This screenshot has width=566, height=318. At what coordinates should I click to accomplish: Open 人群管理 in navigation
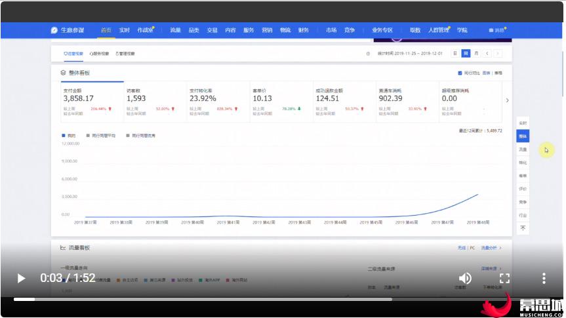439,30
